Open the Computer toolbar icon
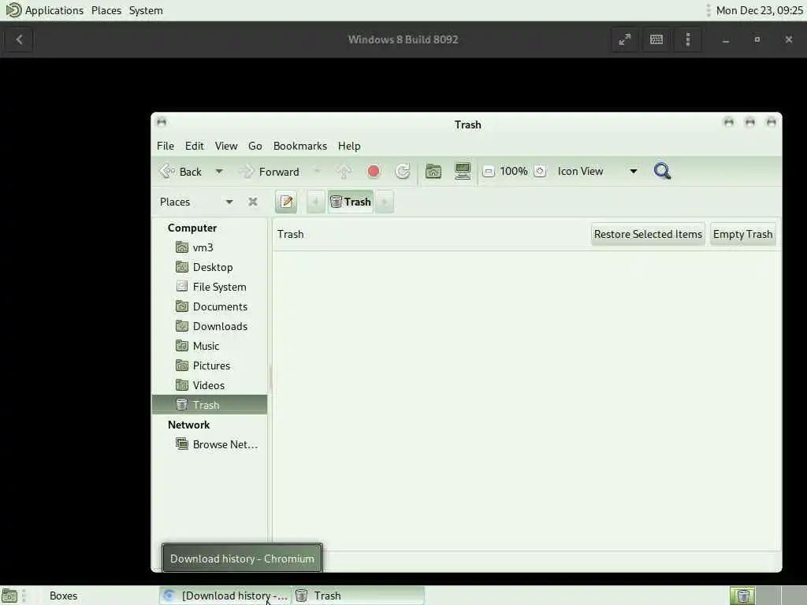 pyautogui.click(x=463, y=171)
